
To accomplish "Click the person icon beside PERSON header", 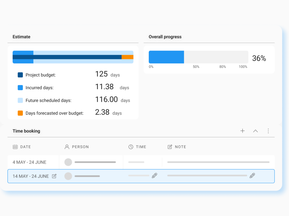I will [67, 147].
